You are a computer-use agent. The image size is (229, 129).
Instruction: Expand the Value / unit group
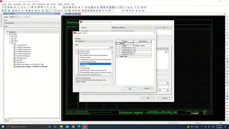coord(117,56)
